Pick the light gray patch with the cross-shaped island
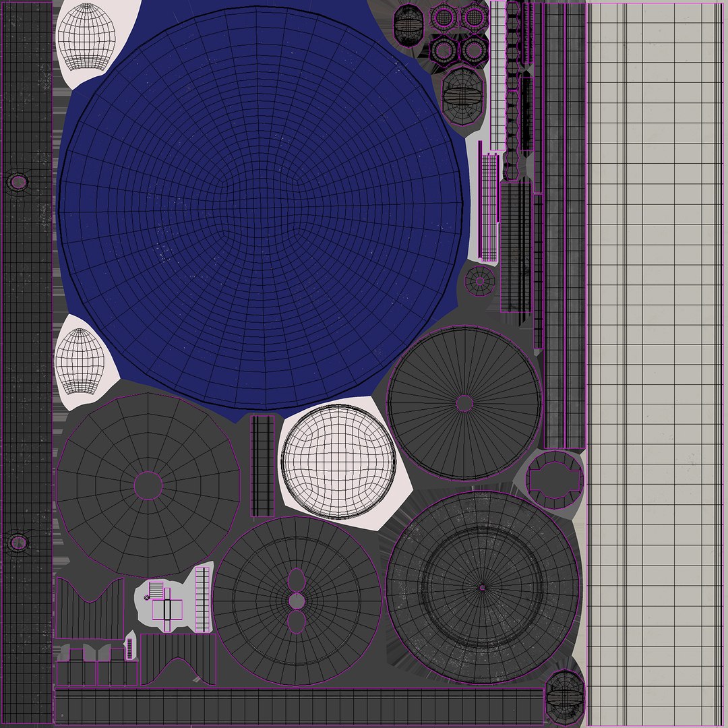 coord(174,599)
